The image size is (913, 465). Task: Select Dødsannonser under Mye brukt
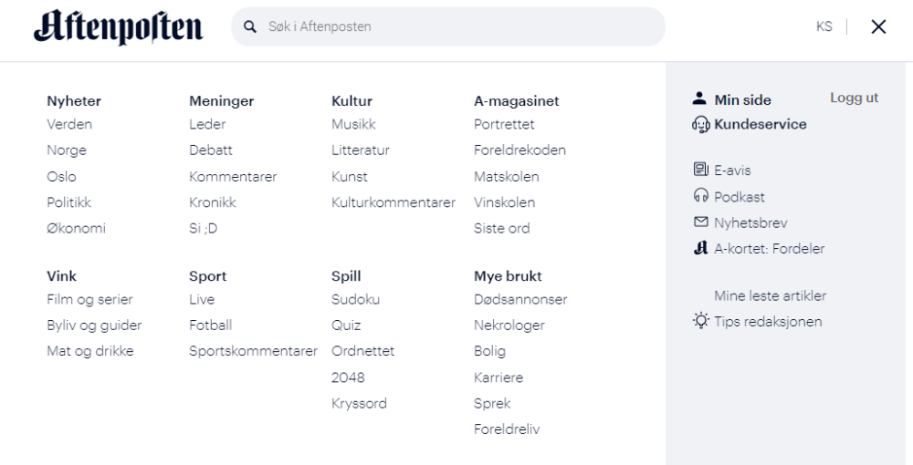pyautogui.click(x=520, y=299)
